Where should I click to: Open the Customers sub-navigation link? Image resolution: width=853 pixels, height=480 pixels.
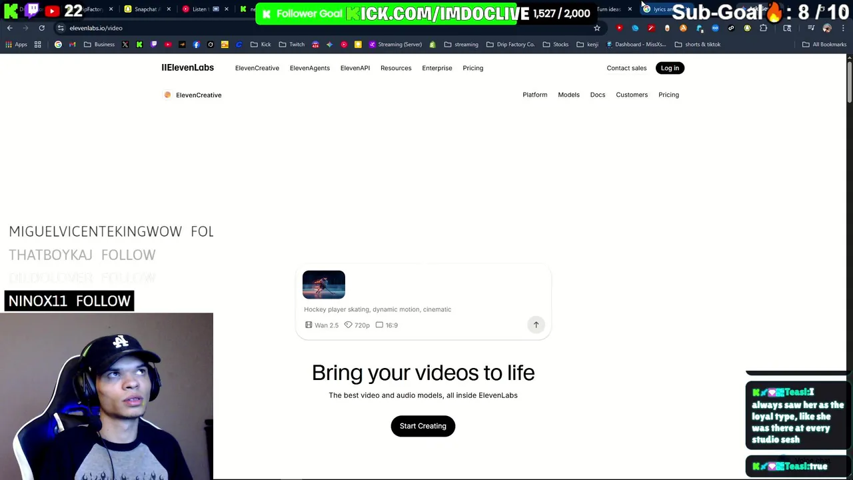[632, 95]
